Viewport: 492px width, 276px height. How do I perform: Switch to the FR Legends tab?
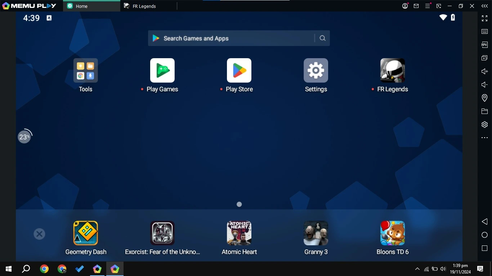click(149, 6)
